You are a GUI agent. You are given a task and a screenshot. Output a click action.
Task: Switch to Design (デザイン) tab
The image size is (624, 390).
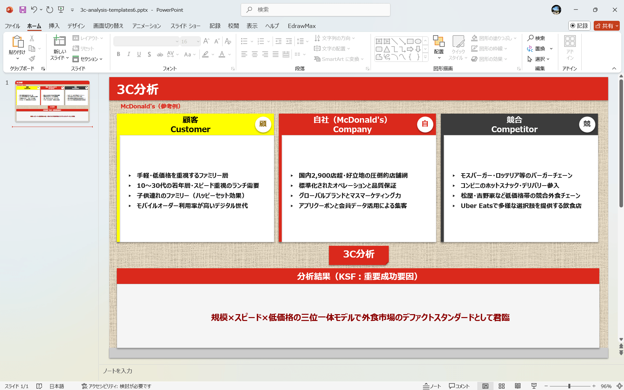76,26
